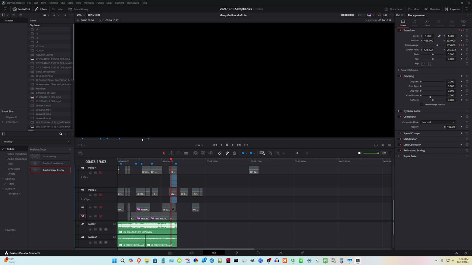
Task: Adjust the green monitor volume slider
Action: pos(371,153)
